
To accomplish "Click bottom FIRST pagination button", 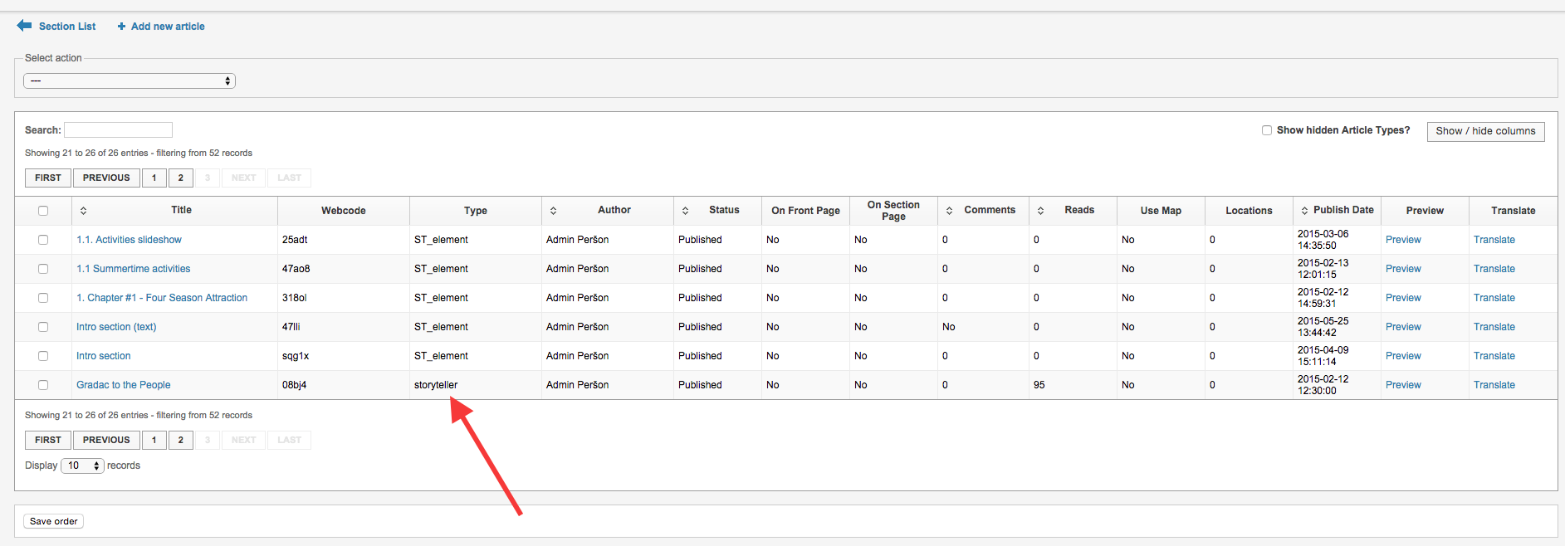I will pyautogui.click(x=48, y=440).
